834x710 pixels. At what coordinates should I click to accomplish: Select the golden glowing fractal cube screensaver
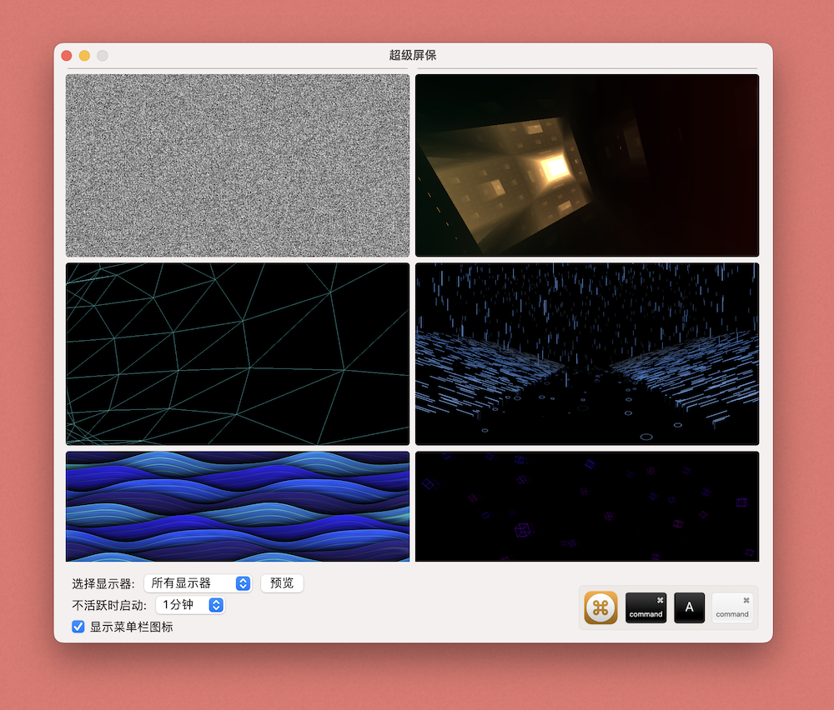587,165
